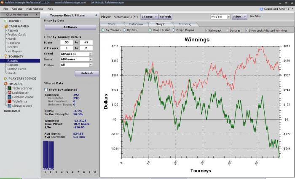Image resolution: width=295 pixels, height=179 pixels.
Task: Toggle Show Luck Adjusted Winnings checkbox
Action: point(247,30)
